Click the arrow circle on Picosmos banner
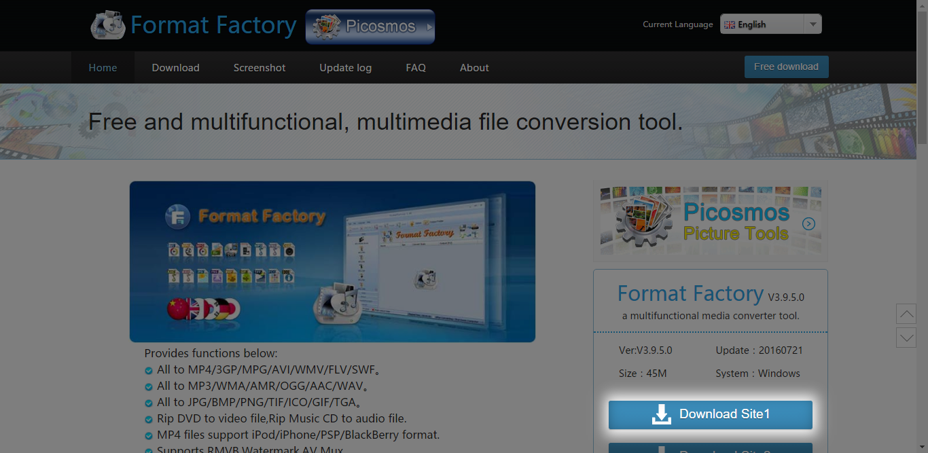Viewport: 928px width, 453px height. (x=808, y=223)
